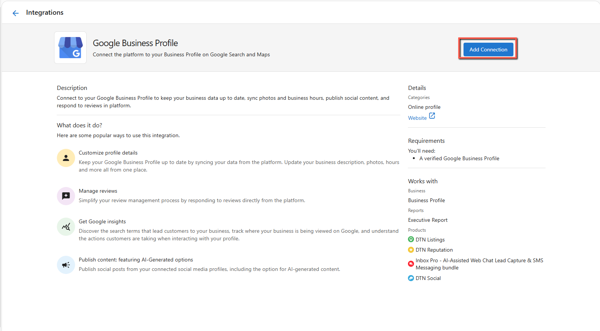Click the Integrations page title
The height and width of the screenshot is (331, 600).
point(45,12)
